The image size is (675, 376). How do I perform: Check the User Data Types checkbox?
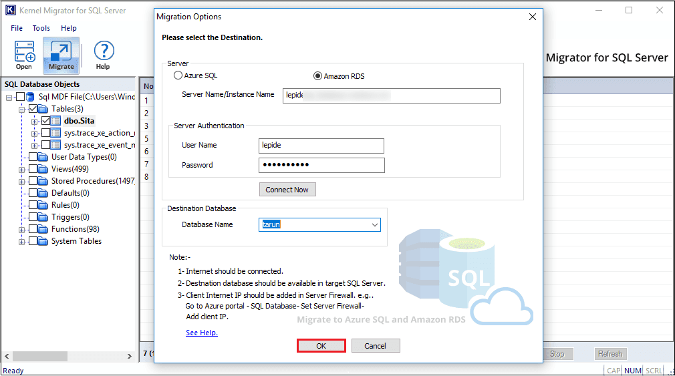(33, 157)
